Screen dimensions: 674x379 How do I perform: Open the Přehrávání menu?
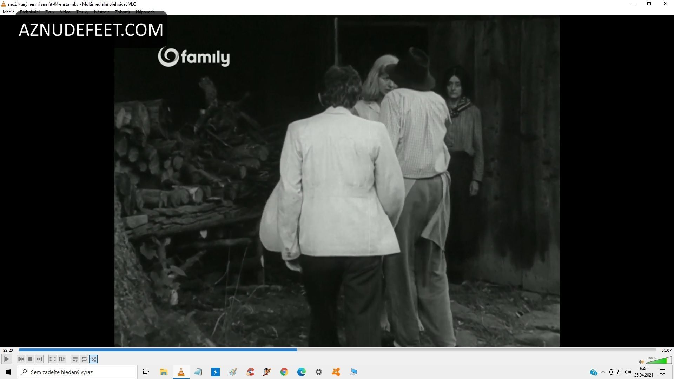tap(30, 12)
